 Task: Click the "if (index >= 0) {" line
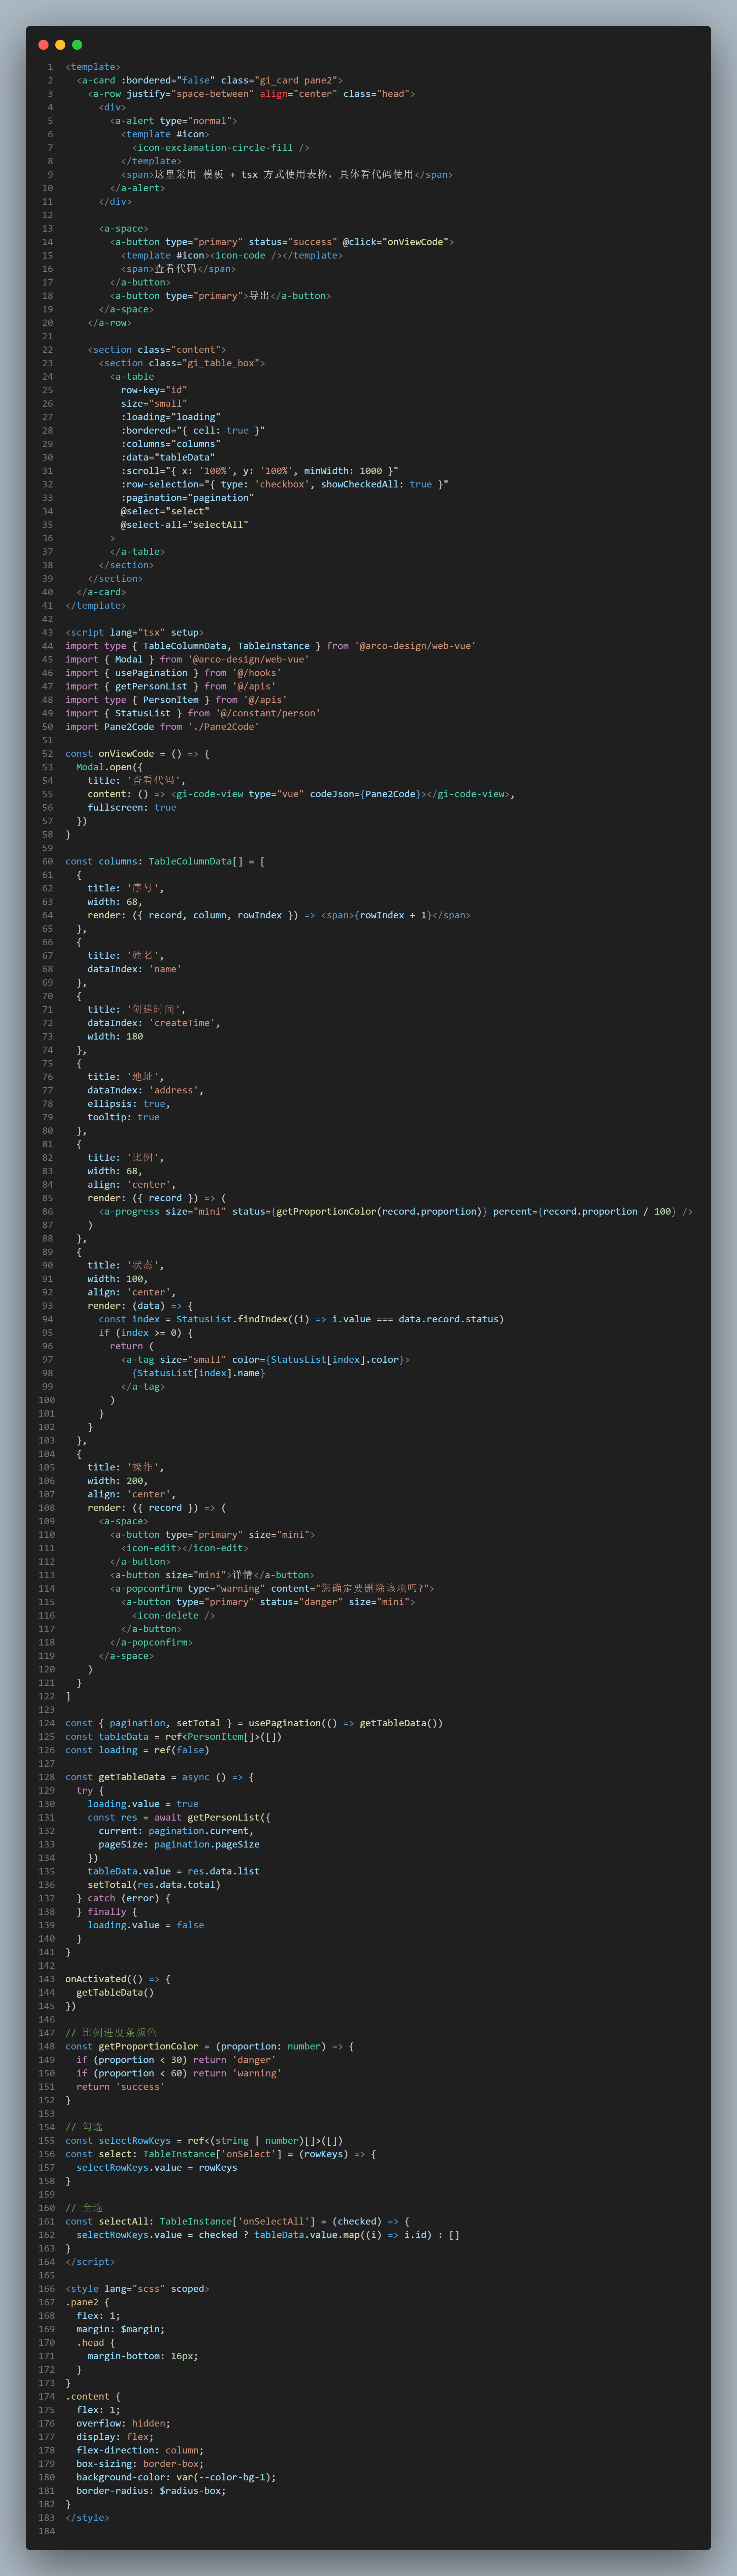pyautogui.click(x=146, y=1333)
